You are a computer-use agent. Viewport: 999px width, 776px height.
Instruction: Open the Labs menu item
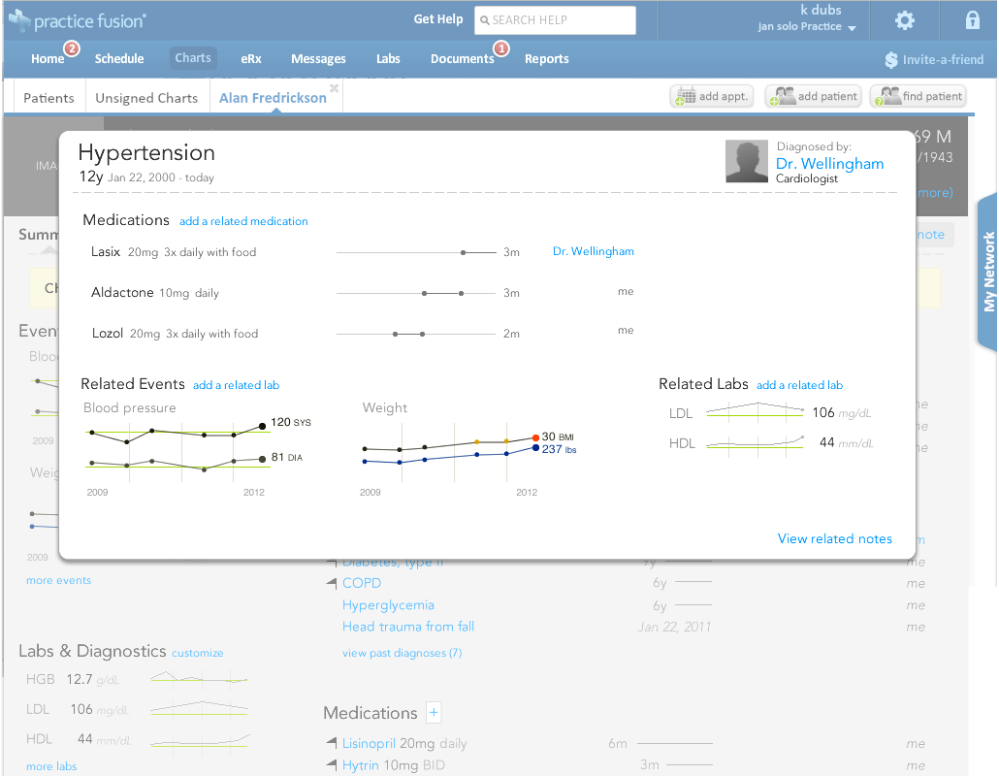(x=388, y=58)
